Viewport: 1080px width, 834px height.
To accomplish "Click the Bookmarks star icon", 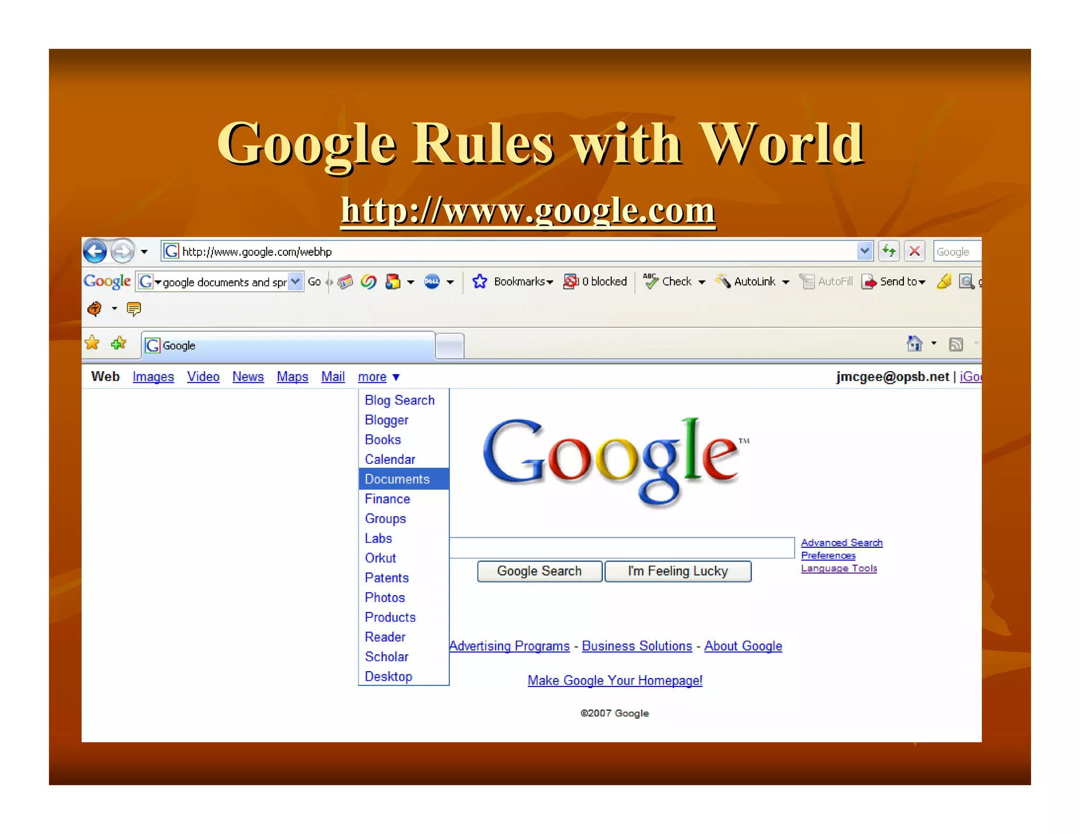I will [x=479, y=282].
